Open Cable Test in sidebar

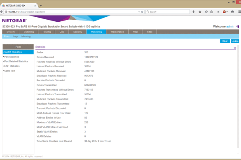tap(9, 71)
